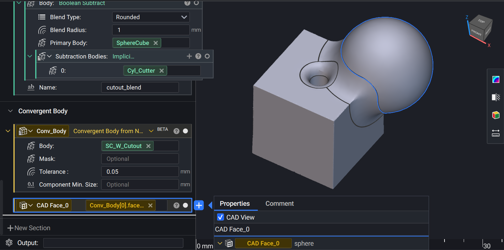Click the Component Min. Size field
Image resolution: width=504 pixels, height=250 pixels.
point(140,185)
